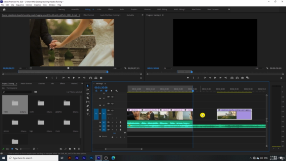Select the Pen tool
Viewport: 286px width, 161px height.
88,106
